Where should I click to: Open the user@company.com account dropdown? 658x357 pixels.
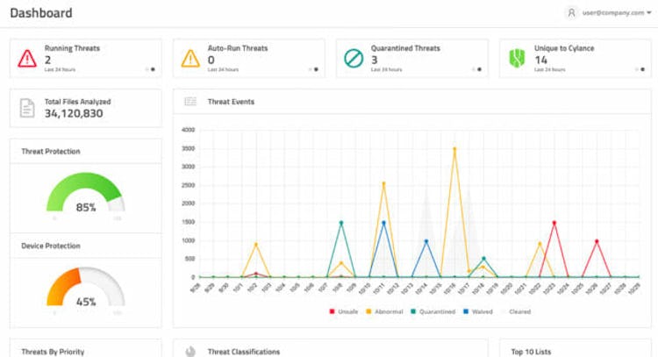(617, 13)
